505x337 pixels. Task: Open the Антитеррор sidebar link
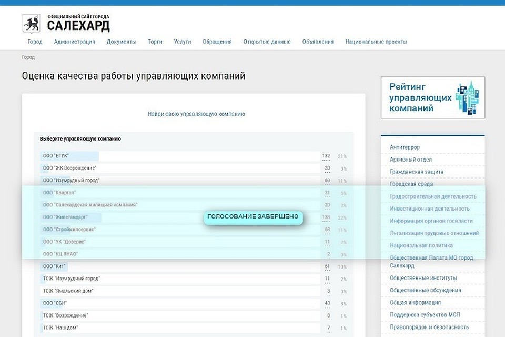405,147
